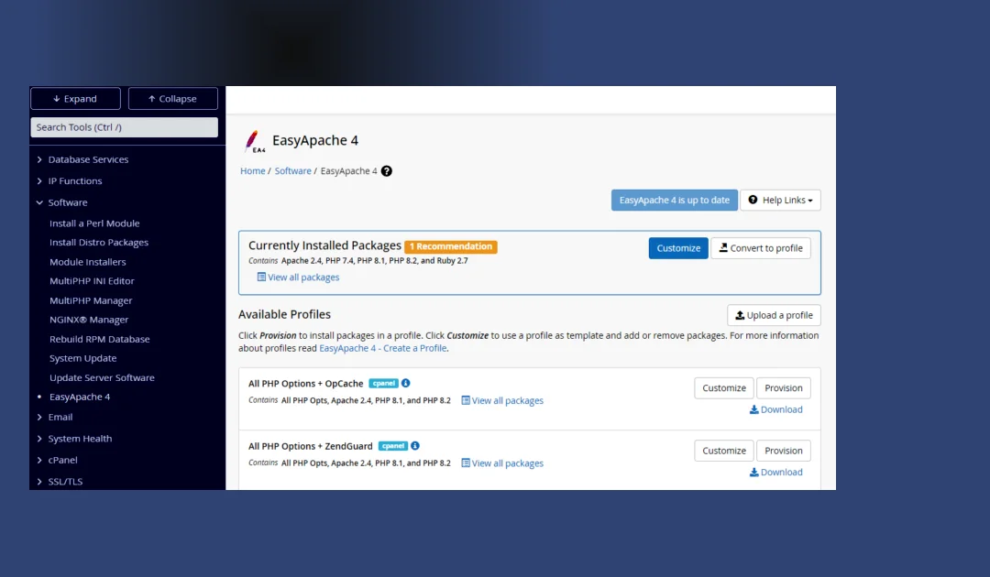The image size is (990, 577).
Task: Click Upload a profile button
Action: (x=774, y=315)
